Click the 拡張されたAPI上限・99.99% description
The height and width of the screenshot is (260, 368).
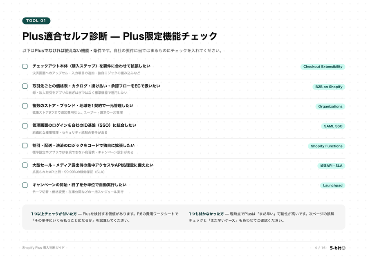pyautogui.click(x=69, y=172)
